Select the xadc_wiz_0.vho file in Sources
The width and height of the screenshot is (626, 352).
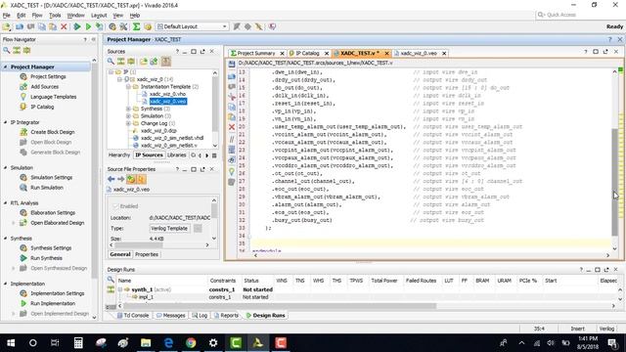coord(167,94)
